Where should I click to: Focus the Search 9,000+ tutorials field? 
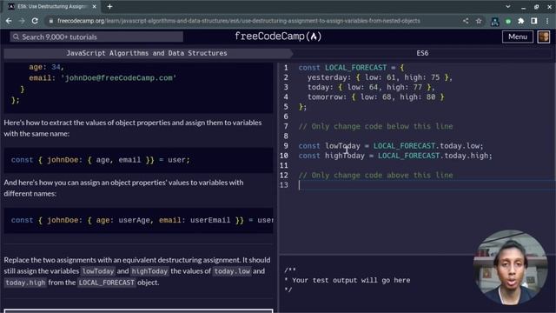(x=96, y=37)
